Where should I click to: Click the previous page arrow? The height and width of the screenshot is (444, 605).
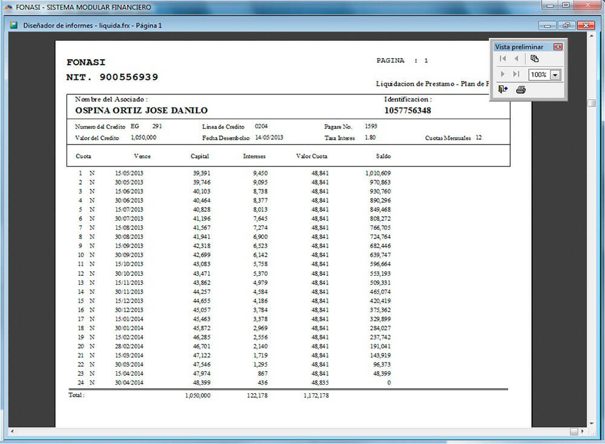tap(516, 59)
